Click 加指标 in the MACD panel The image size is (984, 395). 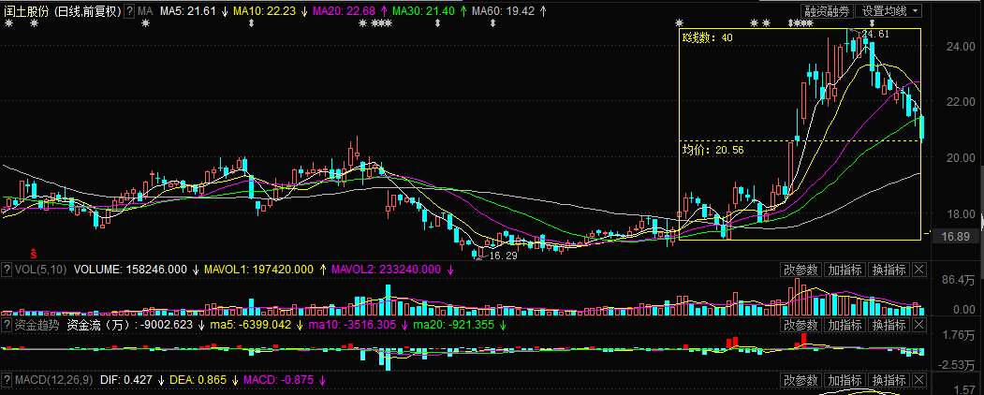[844, 380]
